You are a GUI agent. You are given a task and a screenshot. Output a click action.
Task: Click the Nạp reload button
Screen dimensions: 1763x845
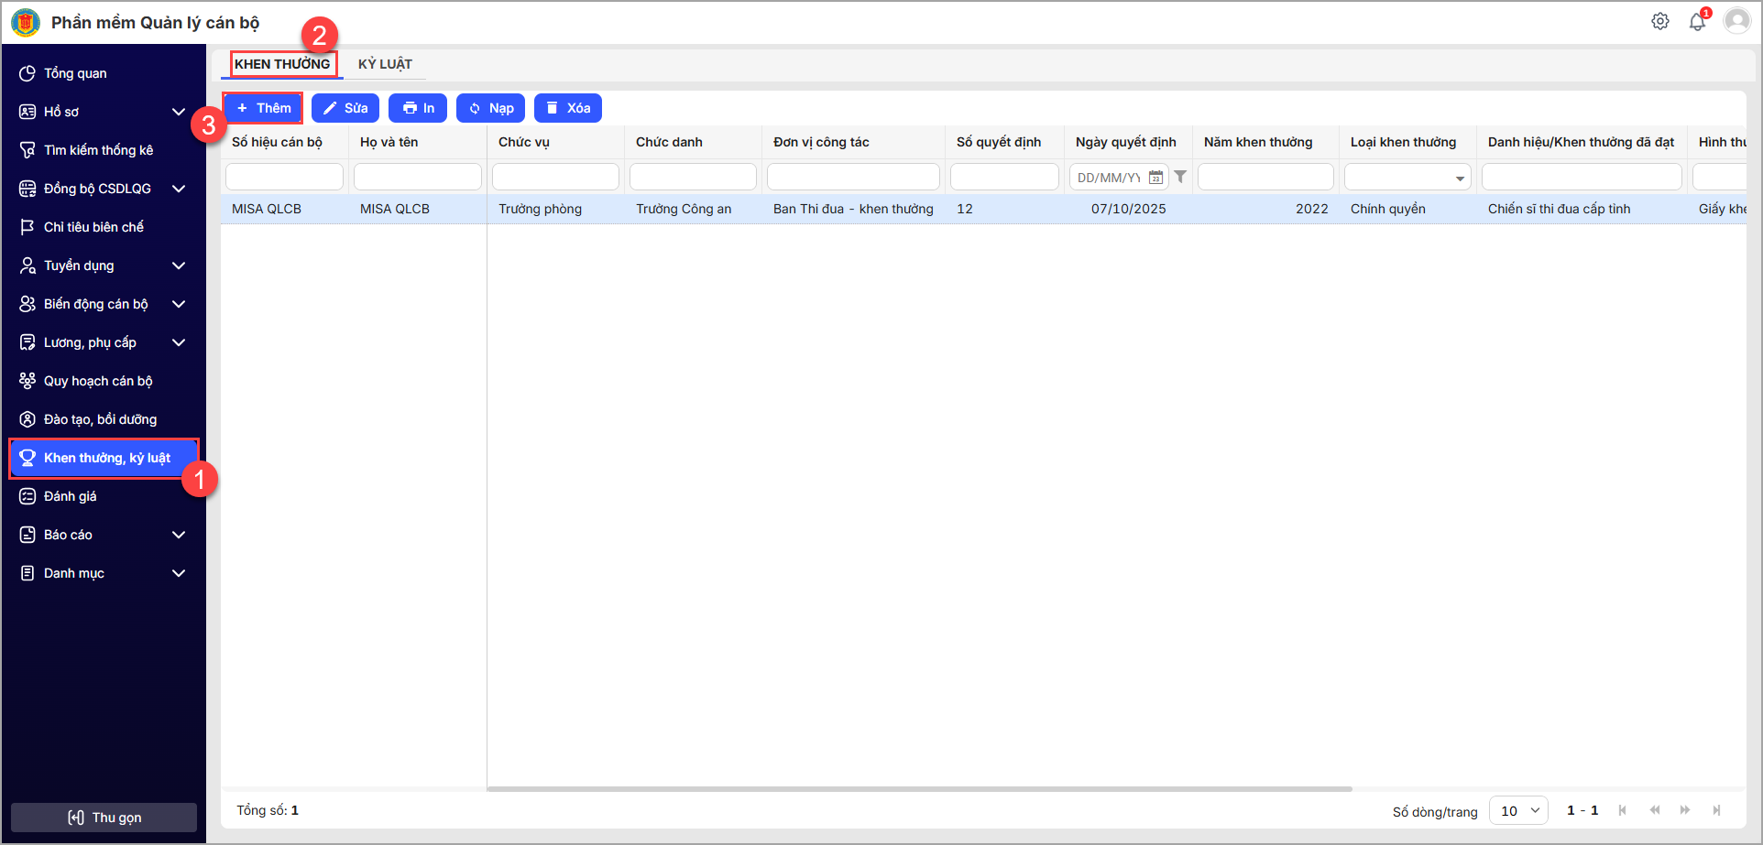[x=490, y=108]
